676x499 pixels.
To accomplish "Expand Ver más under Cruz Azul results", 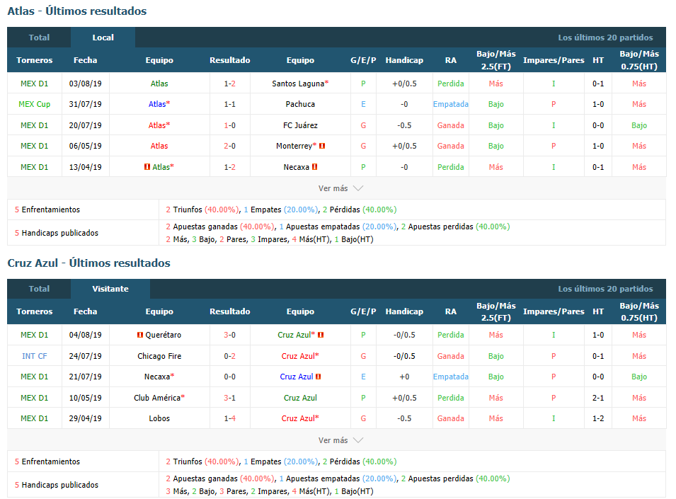I will [340, 440].
